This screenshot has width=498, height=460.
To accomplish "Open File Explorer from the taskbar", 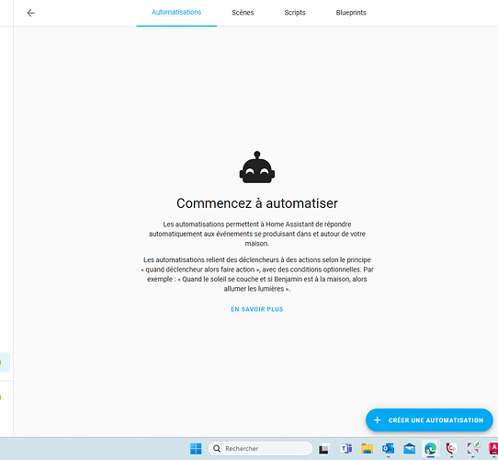I will pyautogui.click(x=367, y=449).
